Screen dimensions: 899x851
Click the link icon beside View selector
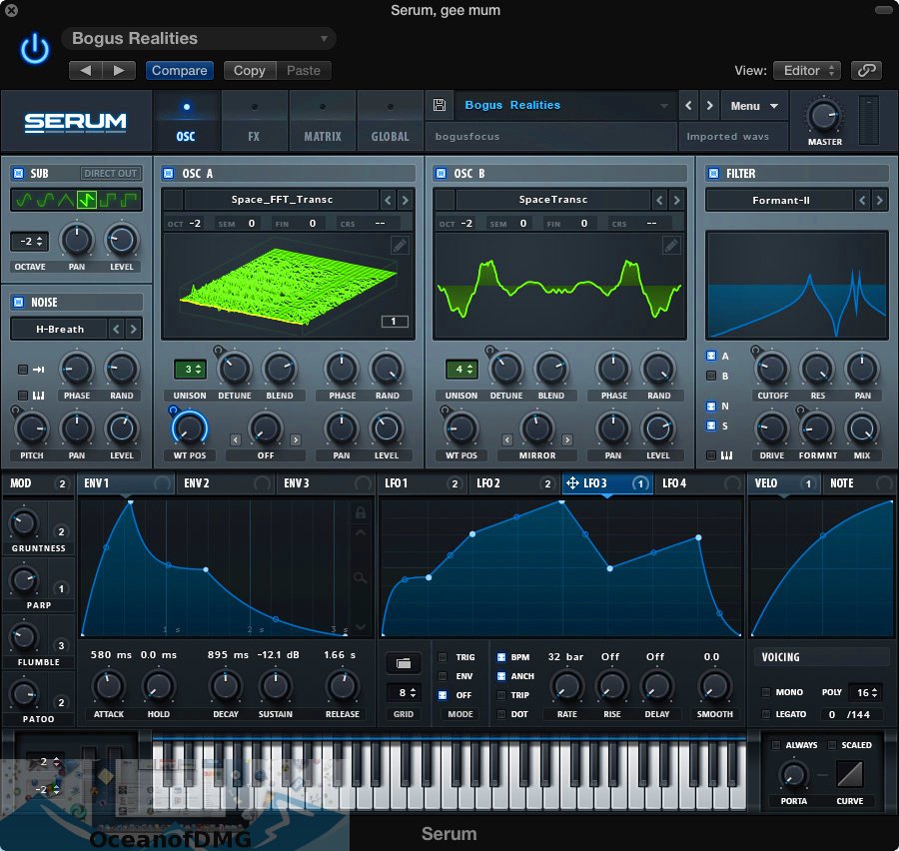tap(866, 70)
